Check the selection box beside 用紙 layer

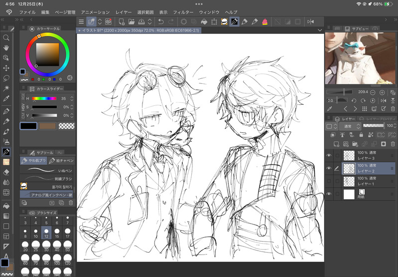(x=337, y=194)
